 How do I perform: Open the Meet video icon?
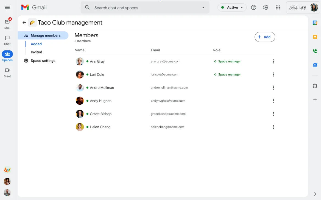7,70
